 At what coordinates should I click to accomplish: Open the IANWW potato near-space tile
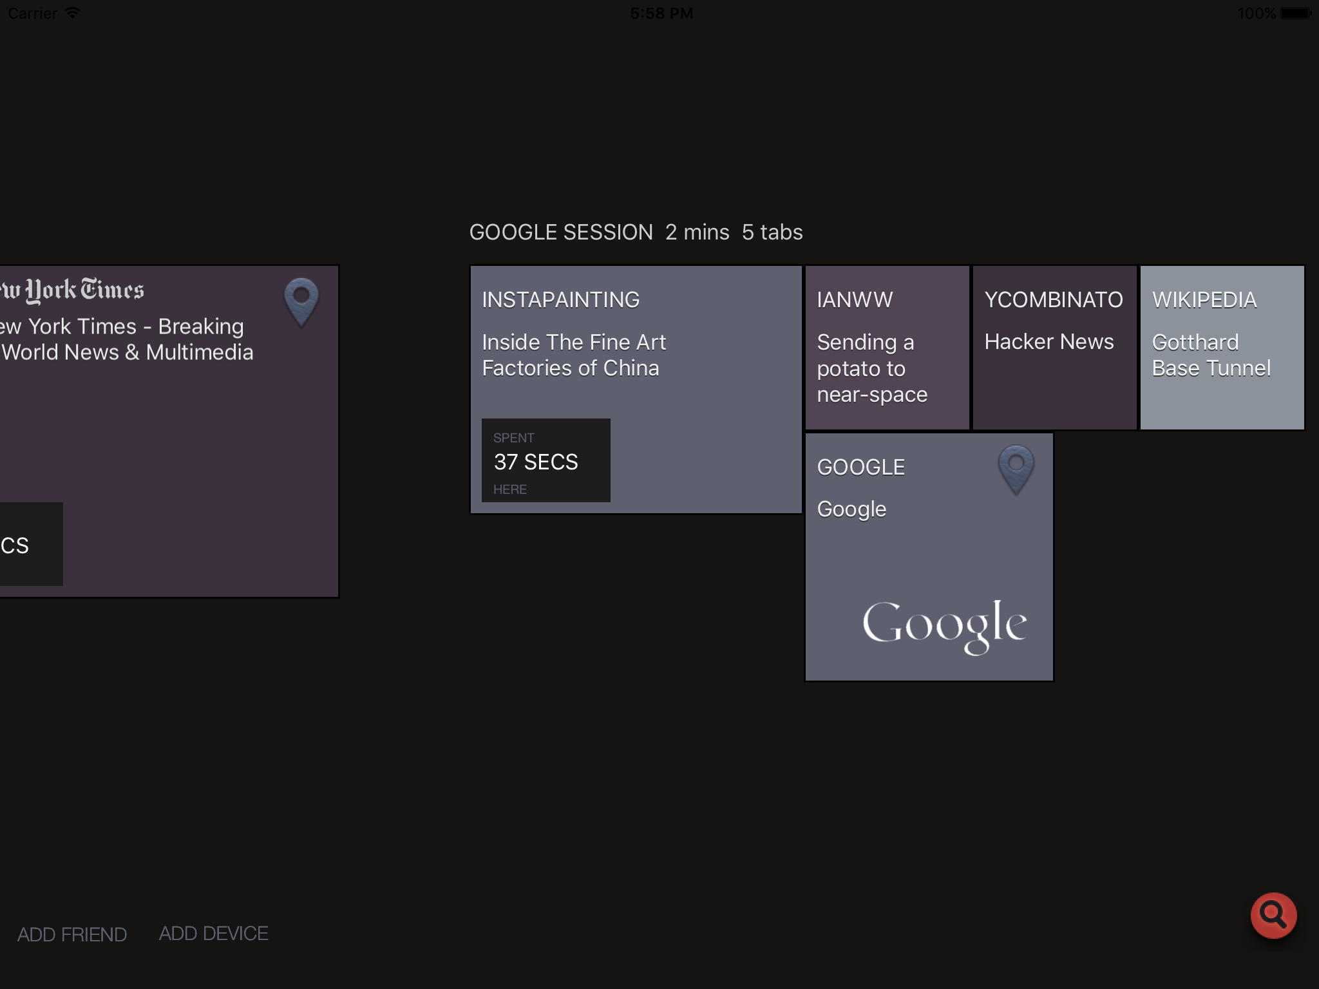(x=887, y=348)
